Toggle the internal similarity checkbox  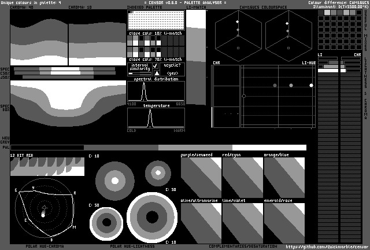pos(156,67)
